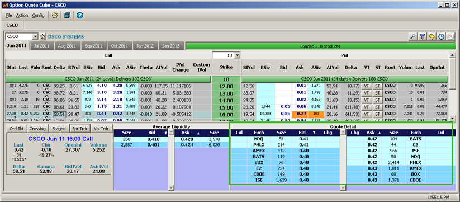Click ST button in 12.00 strike row
The image size is (460, 202).
tap(378, 86)
